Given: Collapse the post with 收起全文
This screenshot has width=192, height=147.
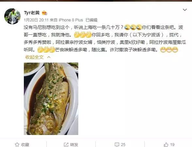Looking at the screenshot, I should click(34, 57).
